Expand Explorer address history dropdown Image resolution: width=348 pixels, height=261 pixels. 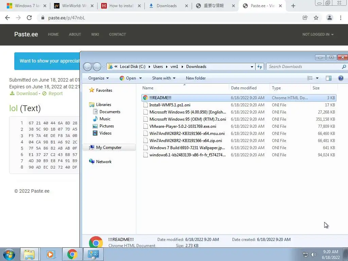pos(252,67)
